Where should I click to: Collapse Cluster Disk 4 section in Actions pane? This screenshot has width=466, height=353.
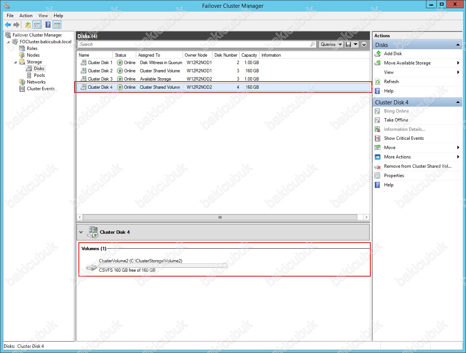[458, 102]
